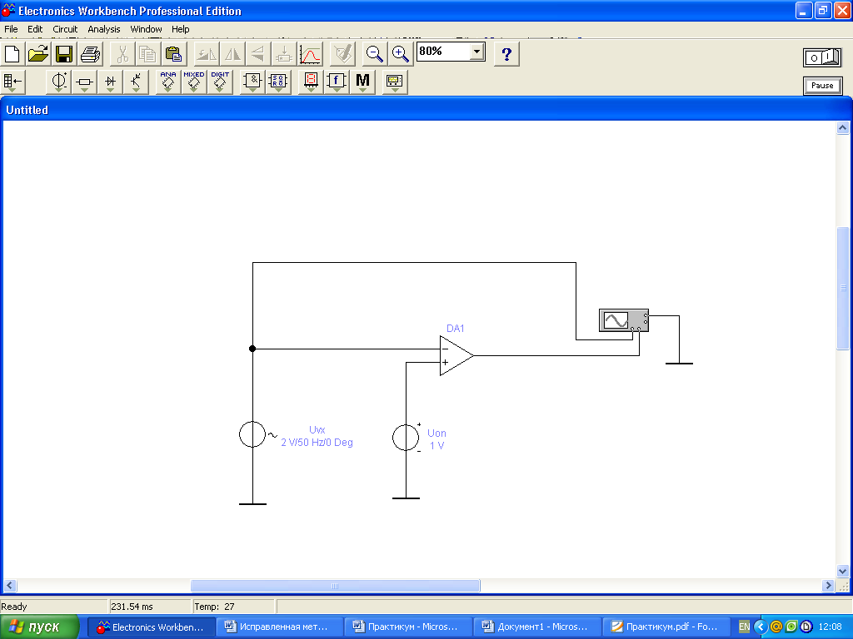This screenshot has width=853, height=639.
Task: Open the zoom percentage dropdown
Action: 476,52
